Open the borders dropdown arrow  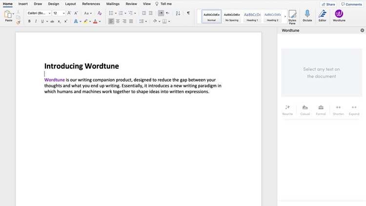169,21
